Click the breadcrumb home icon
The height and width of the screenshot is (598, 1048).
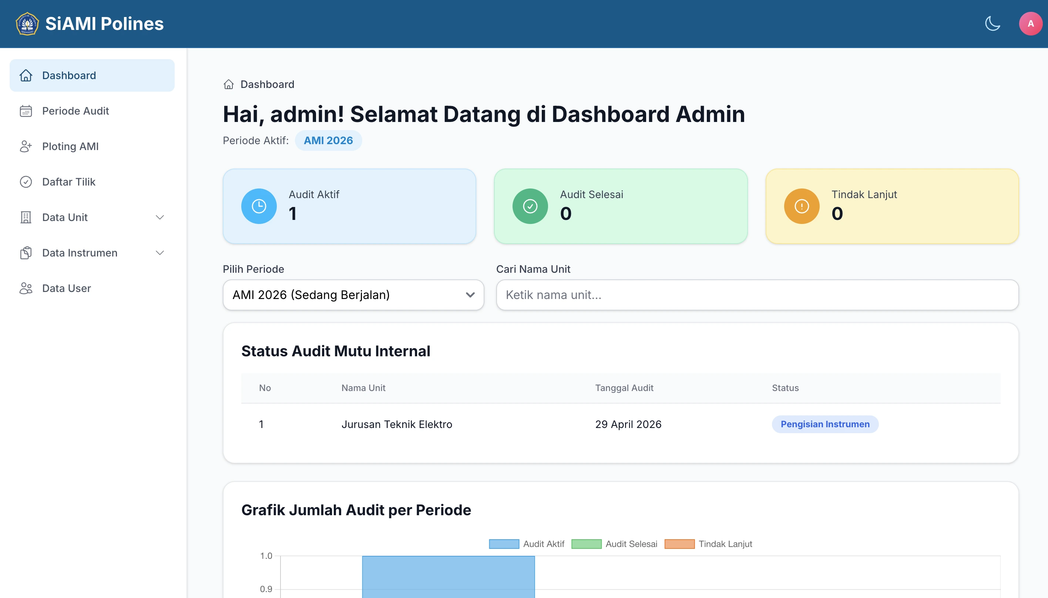click(229, 85)
